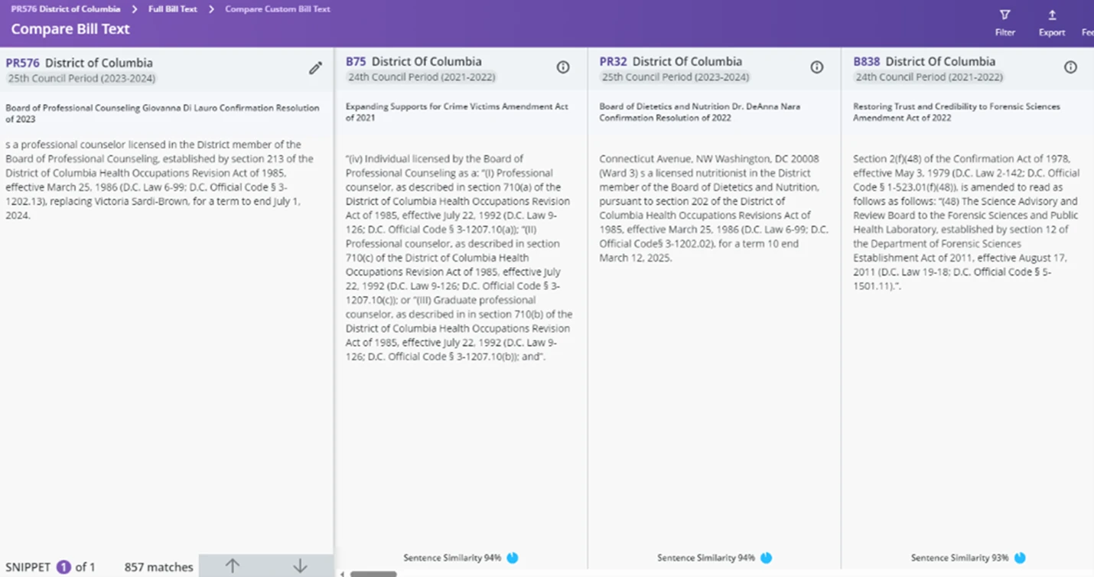Open the B75 bill link
1094x577 pixels.
(356, 61)
